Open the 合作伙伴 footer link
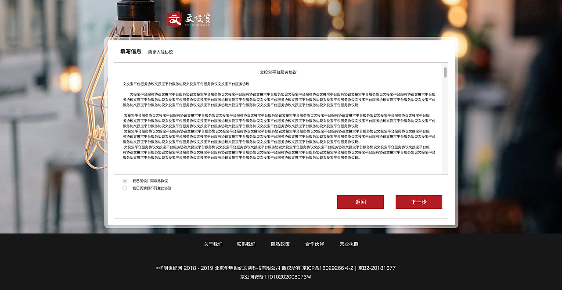The image size is (562, 290). point(314,244)
